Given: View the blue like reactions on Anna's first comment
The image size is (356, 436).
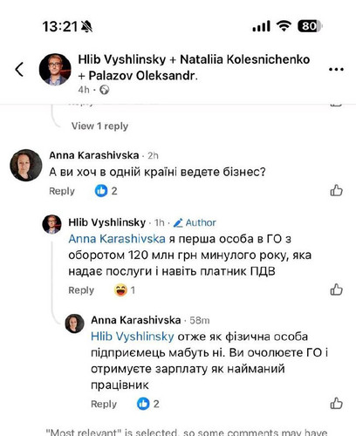Looking at the screenshot, I should 106,191.
